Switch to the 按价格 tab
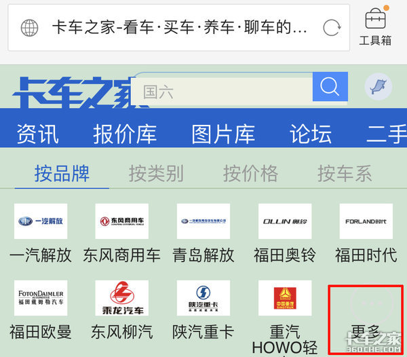The image size is (407, 357). tap(250, 174)
